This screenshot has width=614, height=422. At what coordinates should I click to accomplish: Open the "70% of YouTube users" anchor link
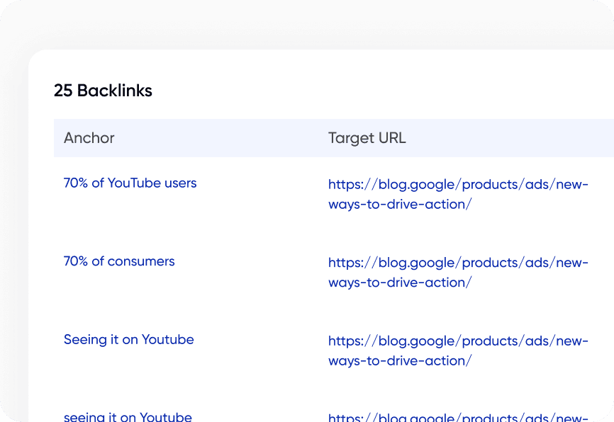(x=130, y=183)
